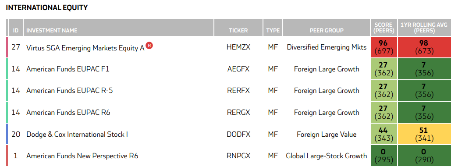The image size is (451, 167).
Task: Click the Score (Peers) column header
Action: 384,28
